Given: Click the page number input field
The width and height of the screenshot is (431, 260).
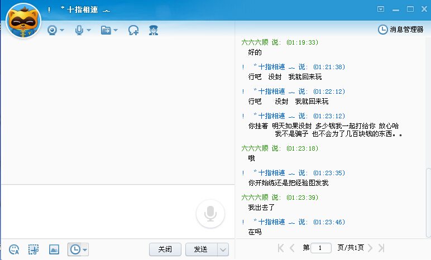Looking at the screenshot, I should pyautogui.click(x=321, y=248).
